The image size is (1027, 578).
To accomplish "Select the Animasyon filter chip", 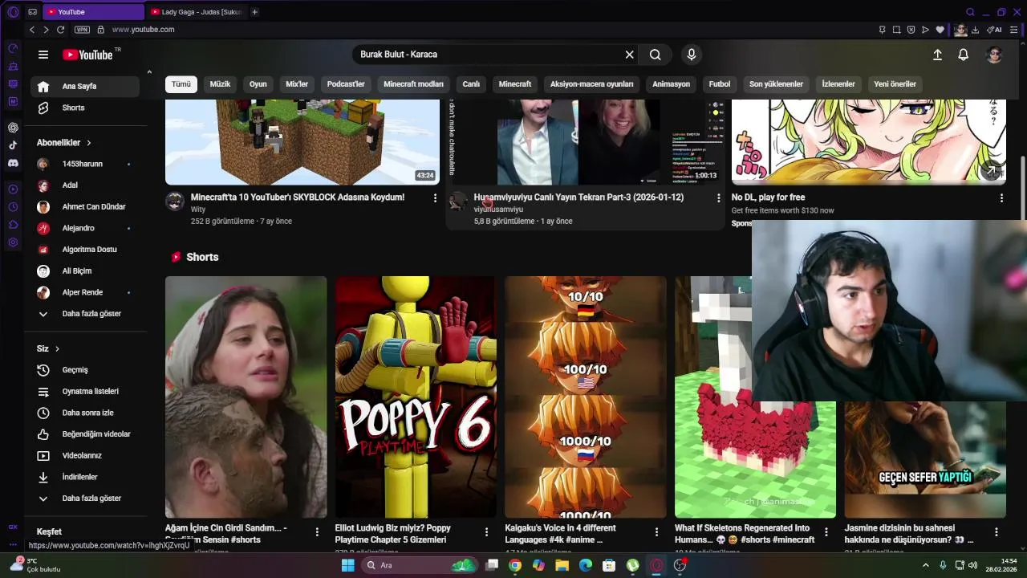I will click(671, 84).
